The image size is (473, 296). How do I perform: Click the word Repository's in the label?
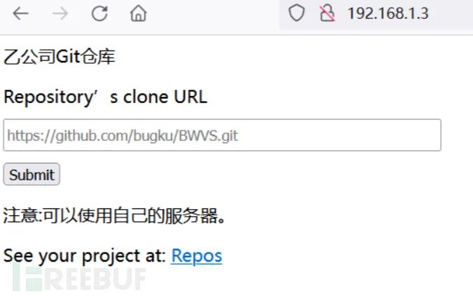tap(61, 97)
